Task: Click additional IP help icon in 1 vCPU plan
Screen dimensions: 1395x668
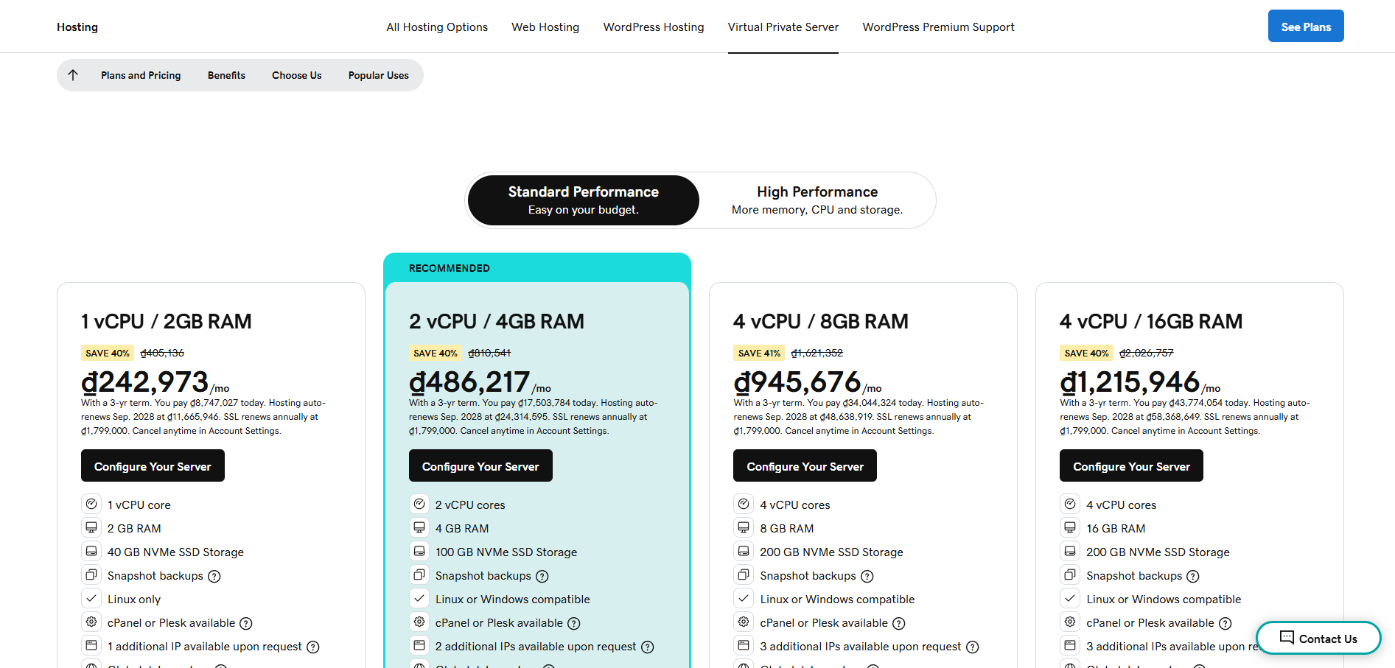Action: tap(313, 647)
